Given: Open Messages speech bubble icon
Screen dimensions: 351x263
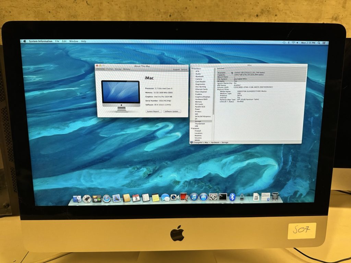Looking at the screenshot, I should pos(165,198).
